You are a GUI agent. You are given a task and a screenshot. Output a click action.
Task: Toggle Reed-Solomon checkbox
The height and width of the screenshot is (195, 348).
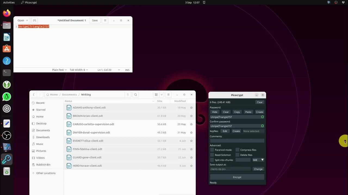(212, 155)
